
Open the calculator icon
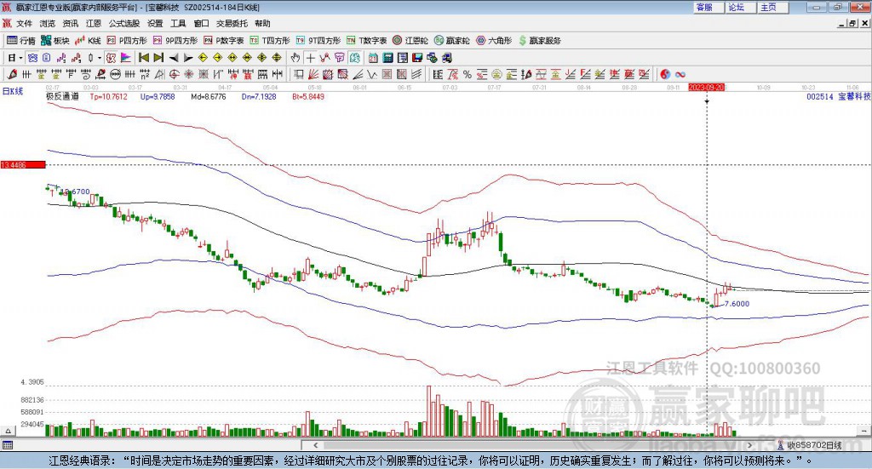point(387,57)
